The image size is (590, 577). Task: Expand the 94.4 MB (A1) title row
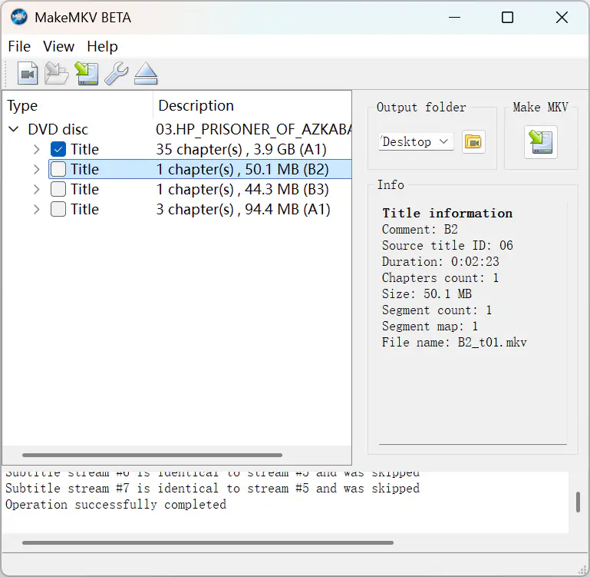[37, 209]
